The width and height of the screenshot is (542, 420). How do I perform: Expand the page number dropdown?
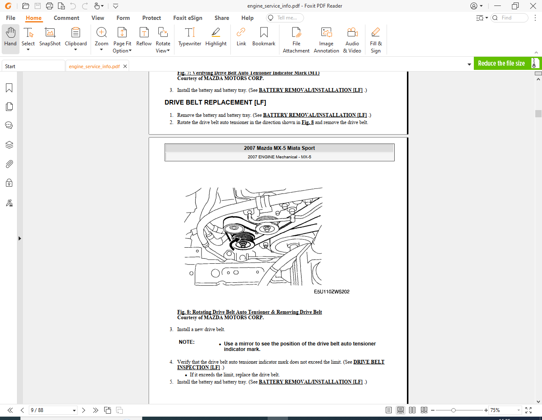click(74, 410)
